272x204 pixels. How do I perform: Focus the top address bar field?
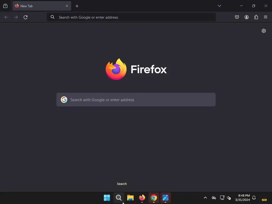pos(131,17)
